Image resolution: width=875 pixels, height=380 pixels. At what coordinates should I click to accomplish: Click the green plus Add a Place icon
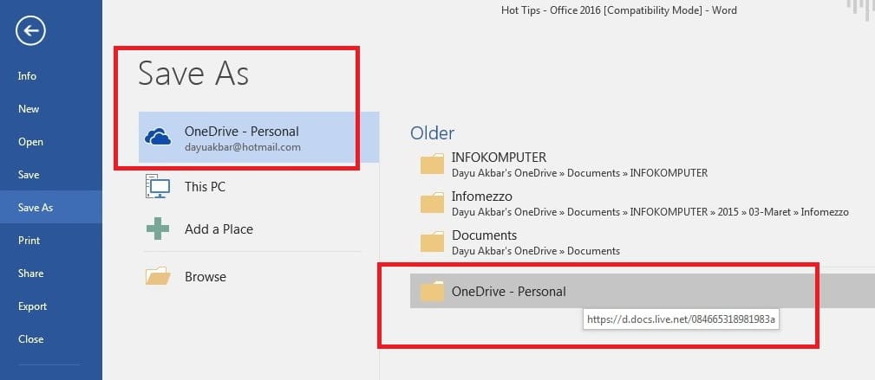158,229
